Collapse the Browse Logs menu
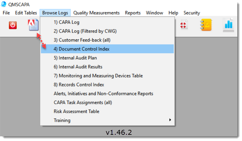 pos(55,13)
